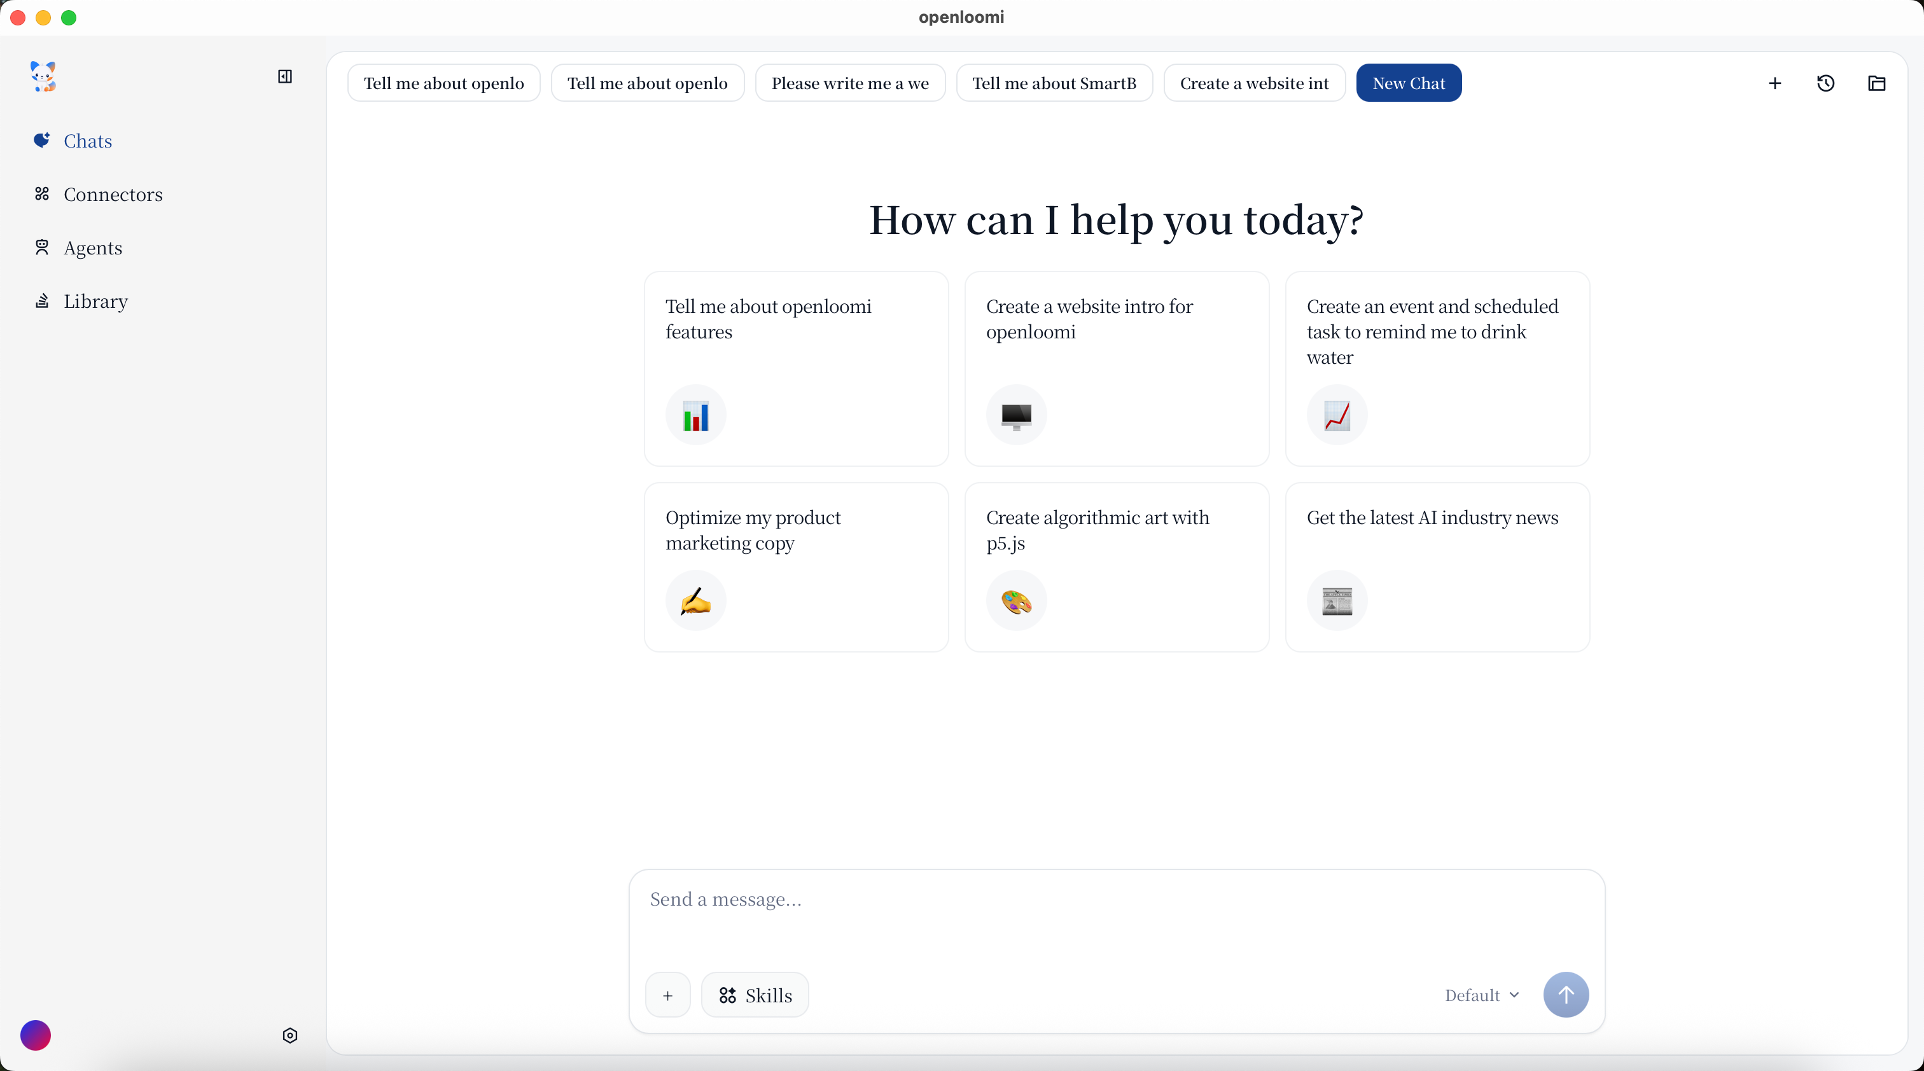The image size is (1924, 1071).
Task: Expand the Default model dropdown
Action: 1482,995
